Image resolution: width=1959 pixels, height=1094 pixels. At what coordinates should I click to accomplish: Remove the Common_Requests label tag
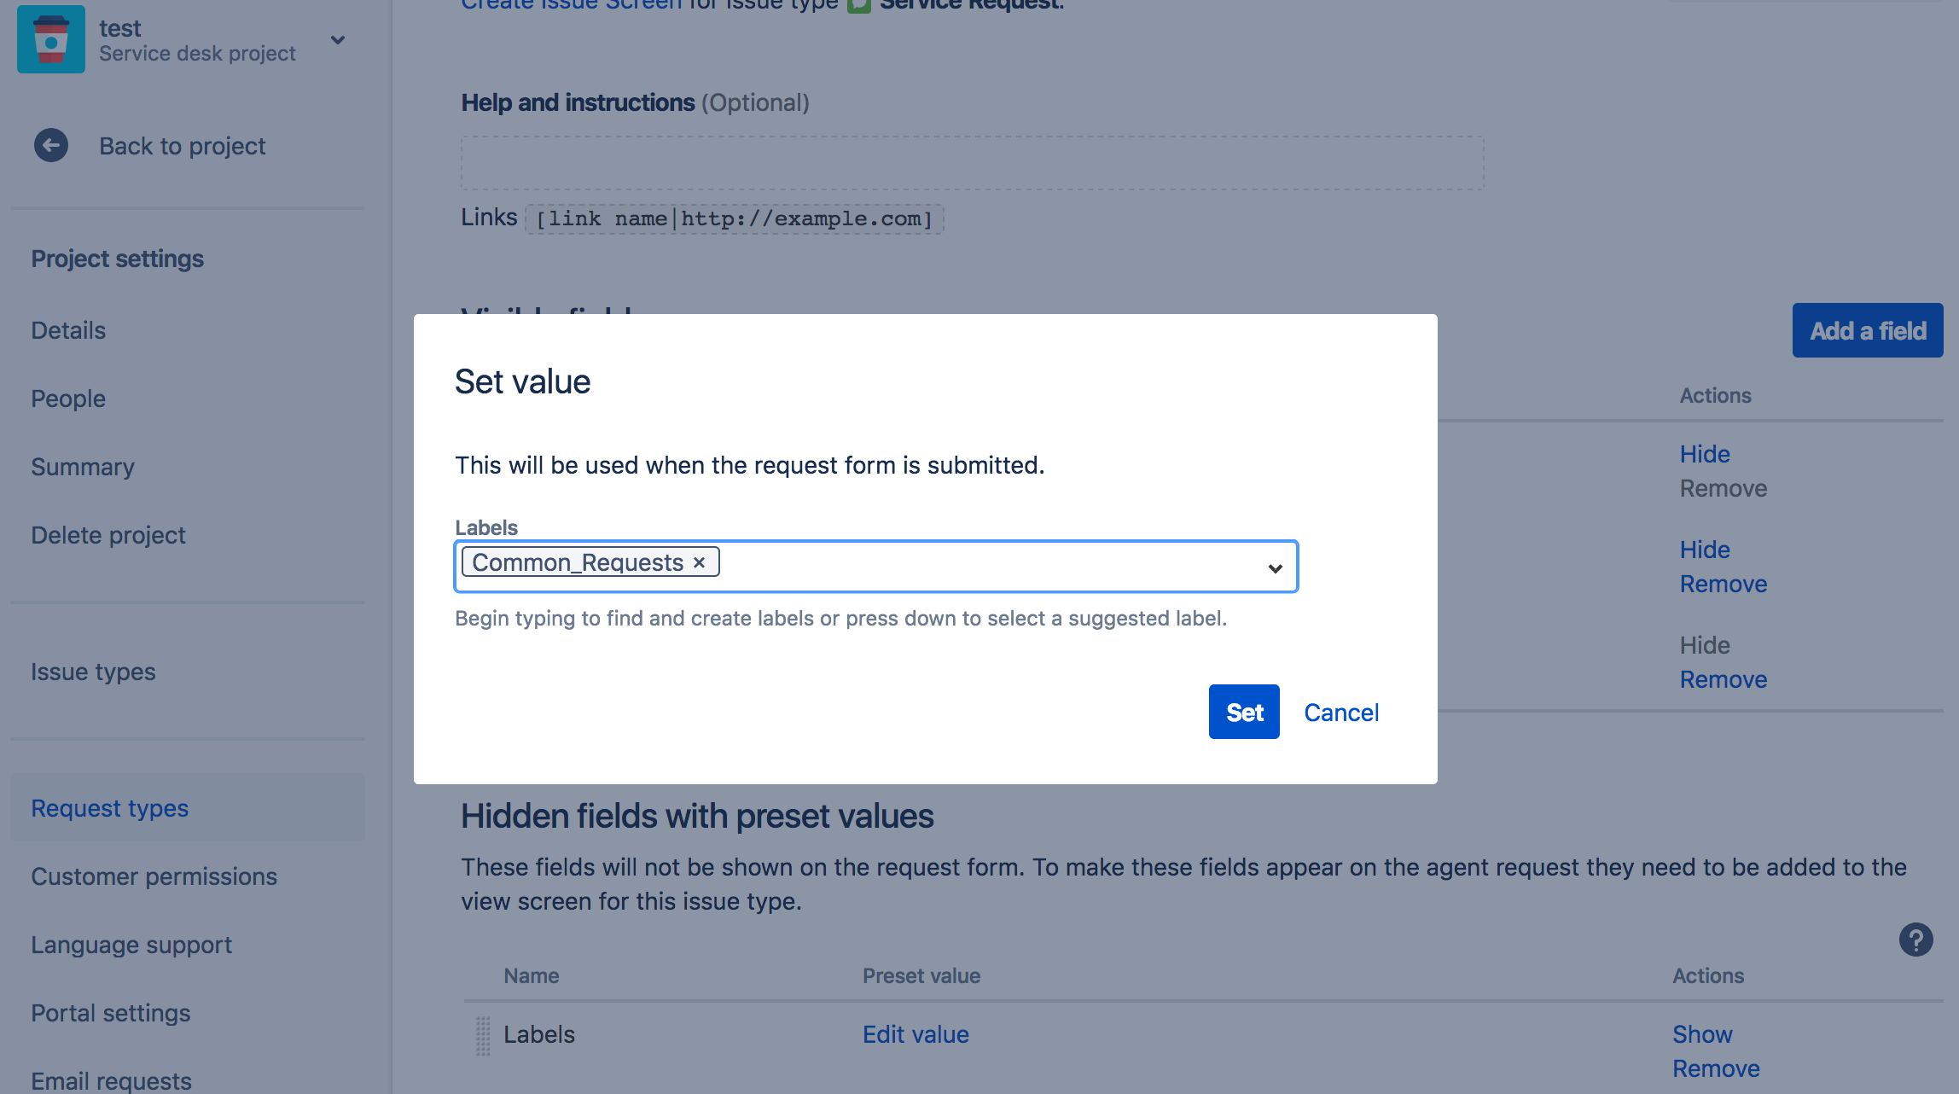point(699,562)
